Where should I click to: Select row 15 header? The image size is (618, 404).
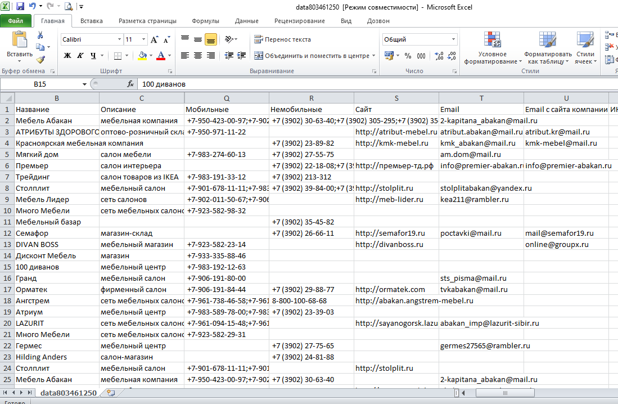(x=7, y=267)
